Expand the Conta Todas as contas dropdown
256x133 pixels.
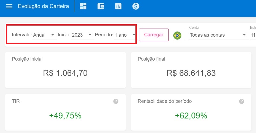218,35
